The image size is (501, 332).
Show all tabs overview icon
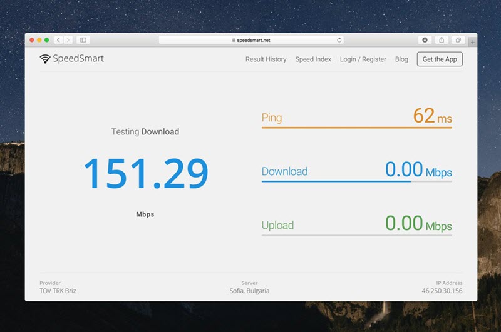pos(458,40)
